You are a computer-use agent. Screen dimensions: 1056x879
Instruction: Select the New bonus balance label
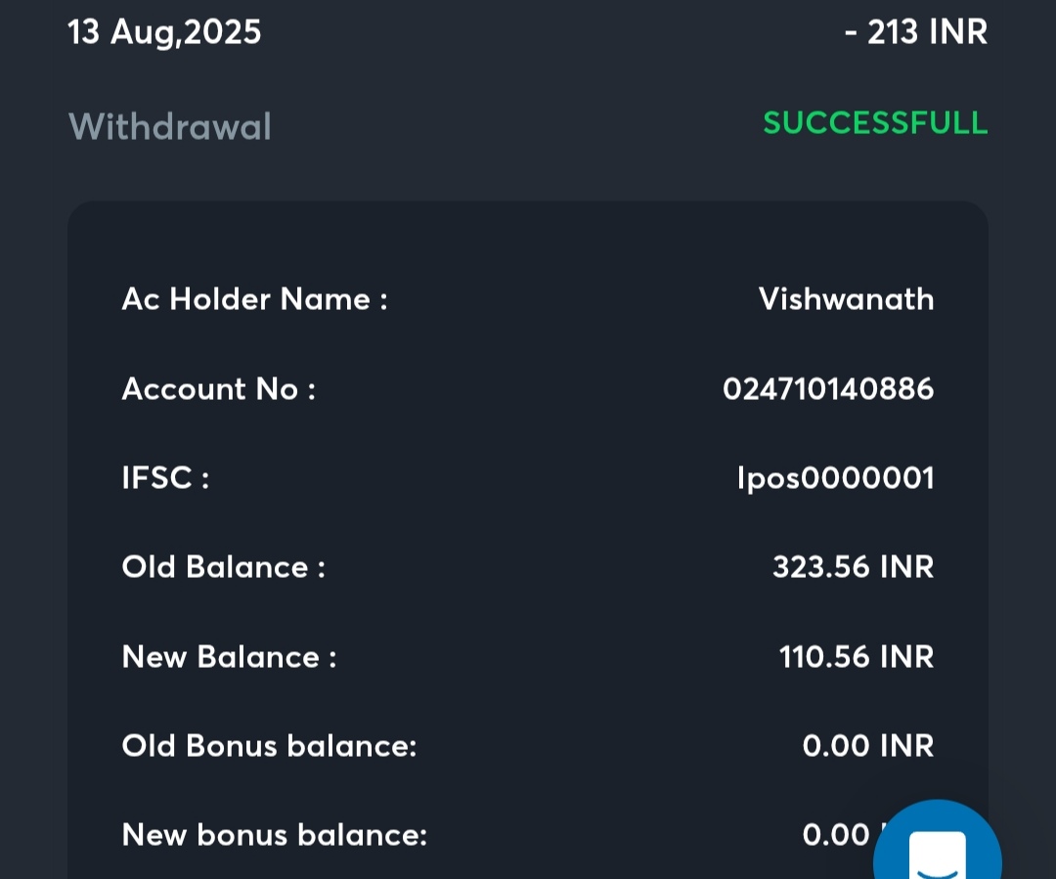(x=274, y=836)
